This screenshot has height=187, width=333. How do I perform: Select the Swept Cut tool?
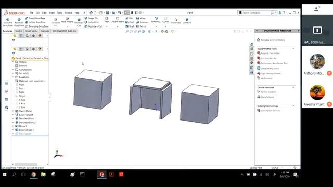92,18
